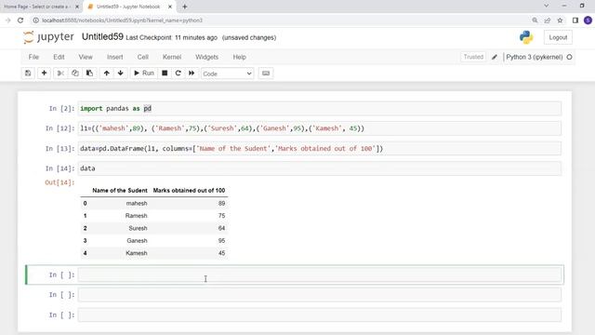Close the Home Page browser tab

(x=77, y=7)
